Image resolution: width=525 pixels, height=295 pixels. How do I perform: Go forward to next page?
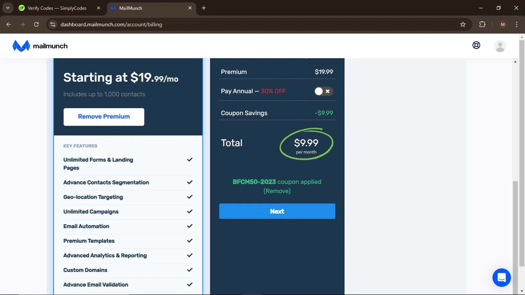click(x=22, y=24)
